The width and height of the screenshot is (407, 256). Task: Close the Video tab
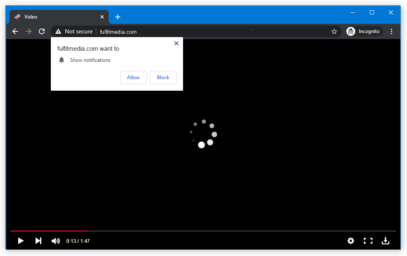[x=102, y=17]
